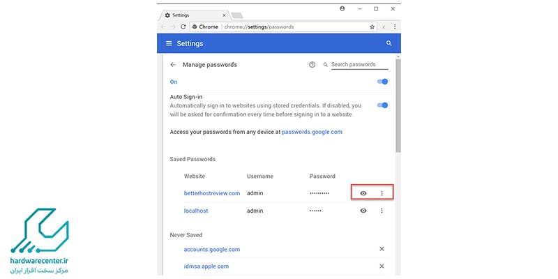558x279 pixels.
Task: Remove idmsa.apple.com from Never Saved
Action: point(382,266)
